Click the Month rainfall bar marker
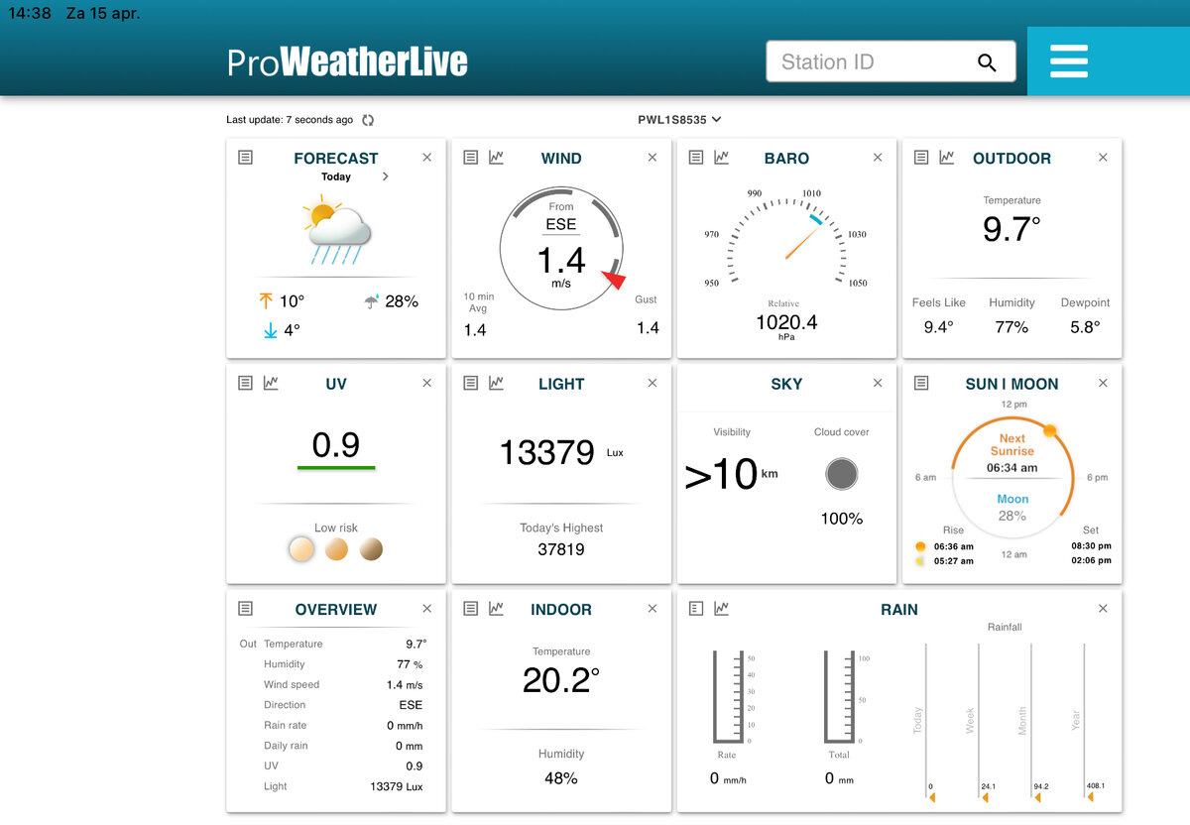Screen dimensions: 1190x825 click(1037, 796)
